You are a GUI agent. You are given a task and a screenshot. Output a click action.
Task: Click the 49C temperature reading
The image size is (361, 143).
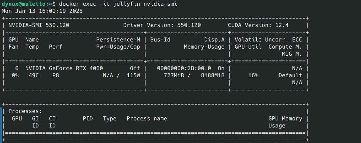point(33,75)
